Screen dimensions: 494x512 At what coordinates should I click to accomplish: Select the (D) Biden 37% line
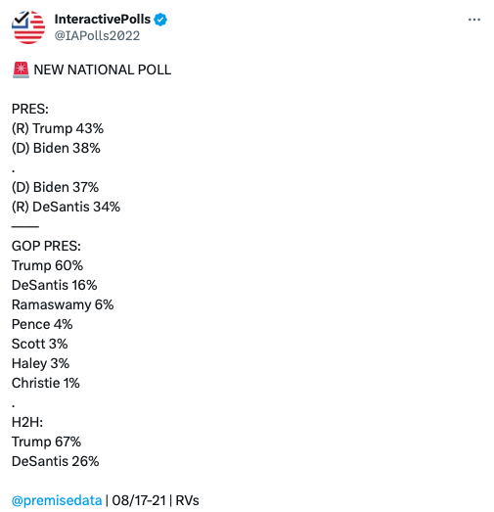(x=55, y=187)
